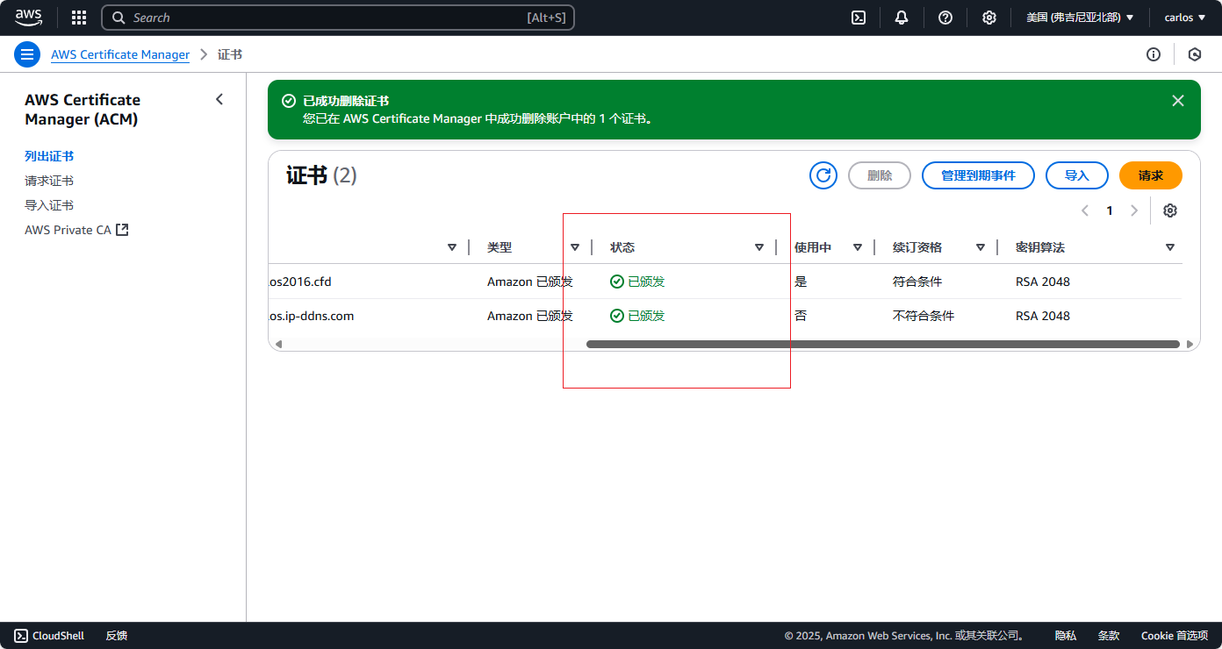Open the 隐私 footer link

pyautogui.click(x=1066, y=636)
